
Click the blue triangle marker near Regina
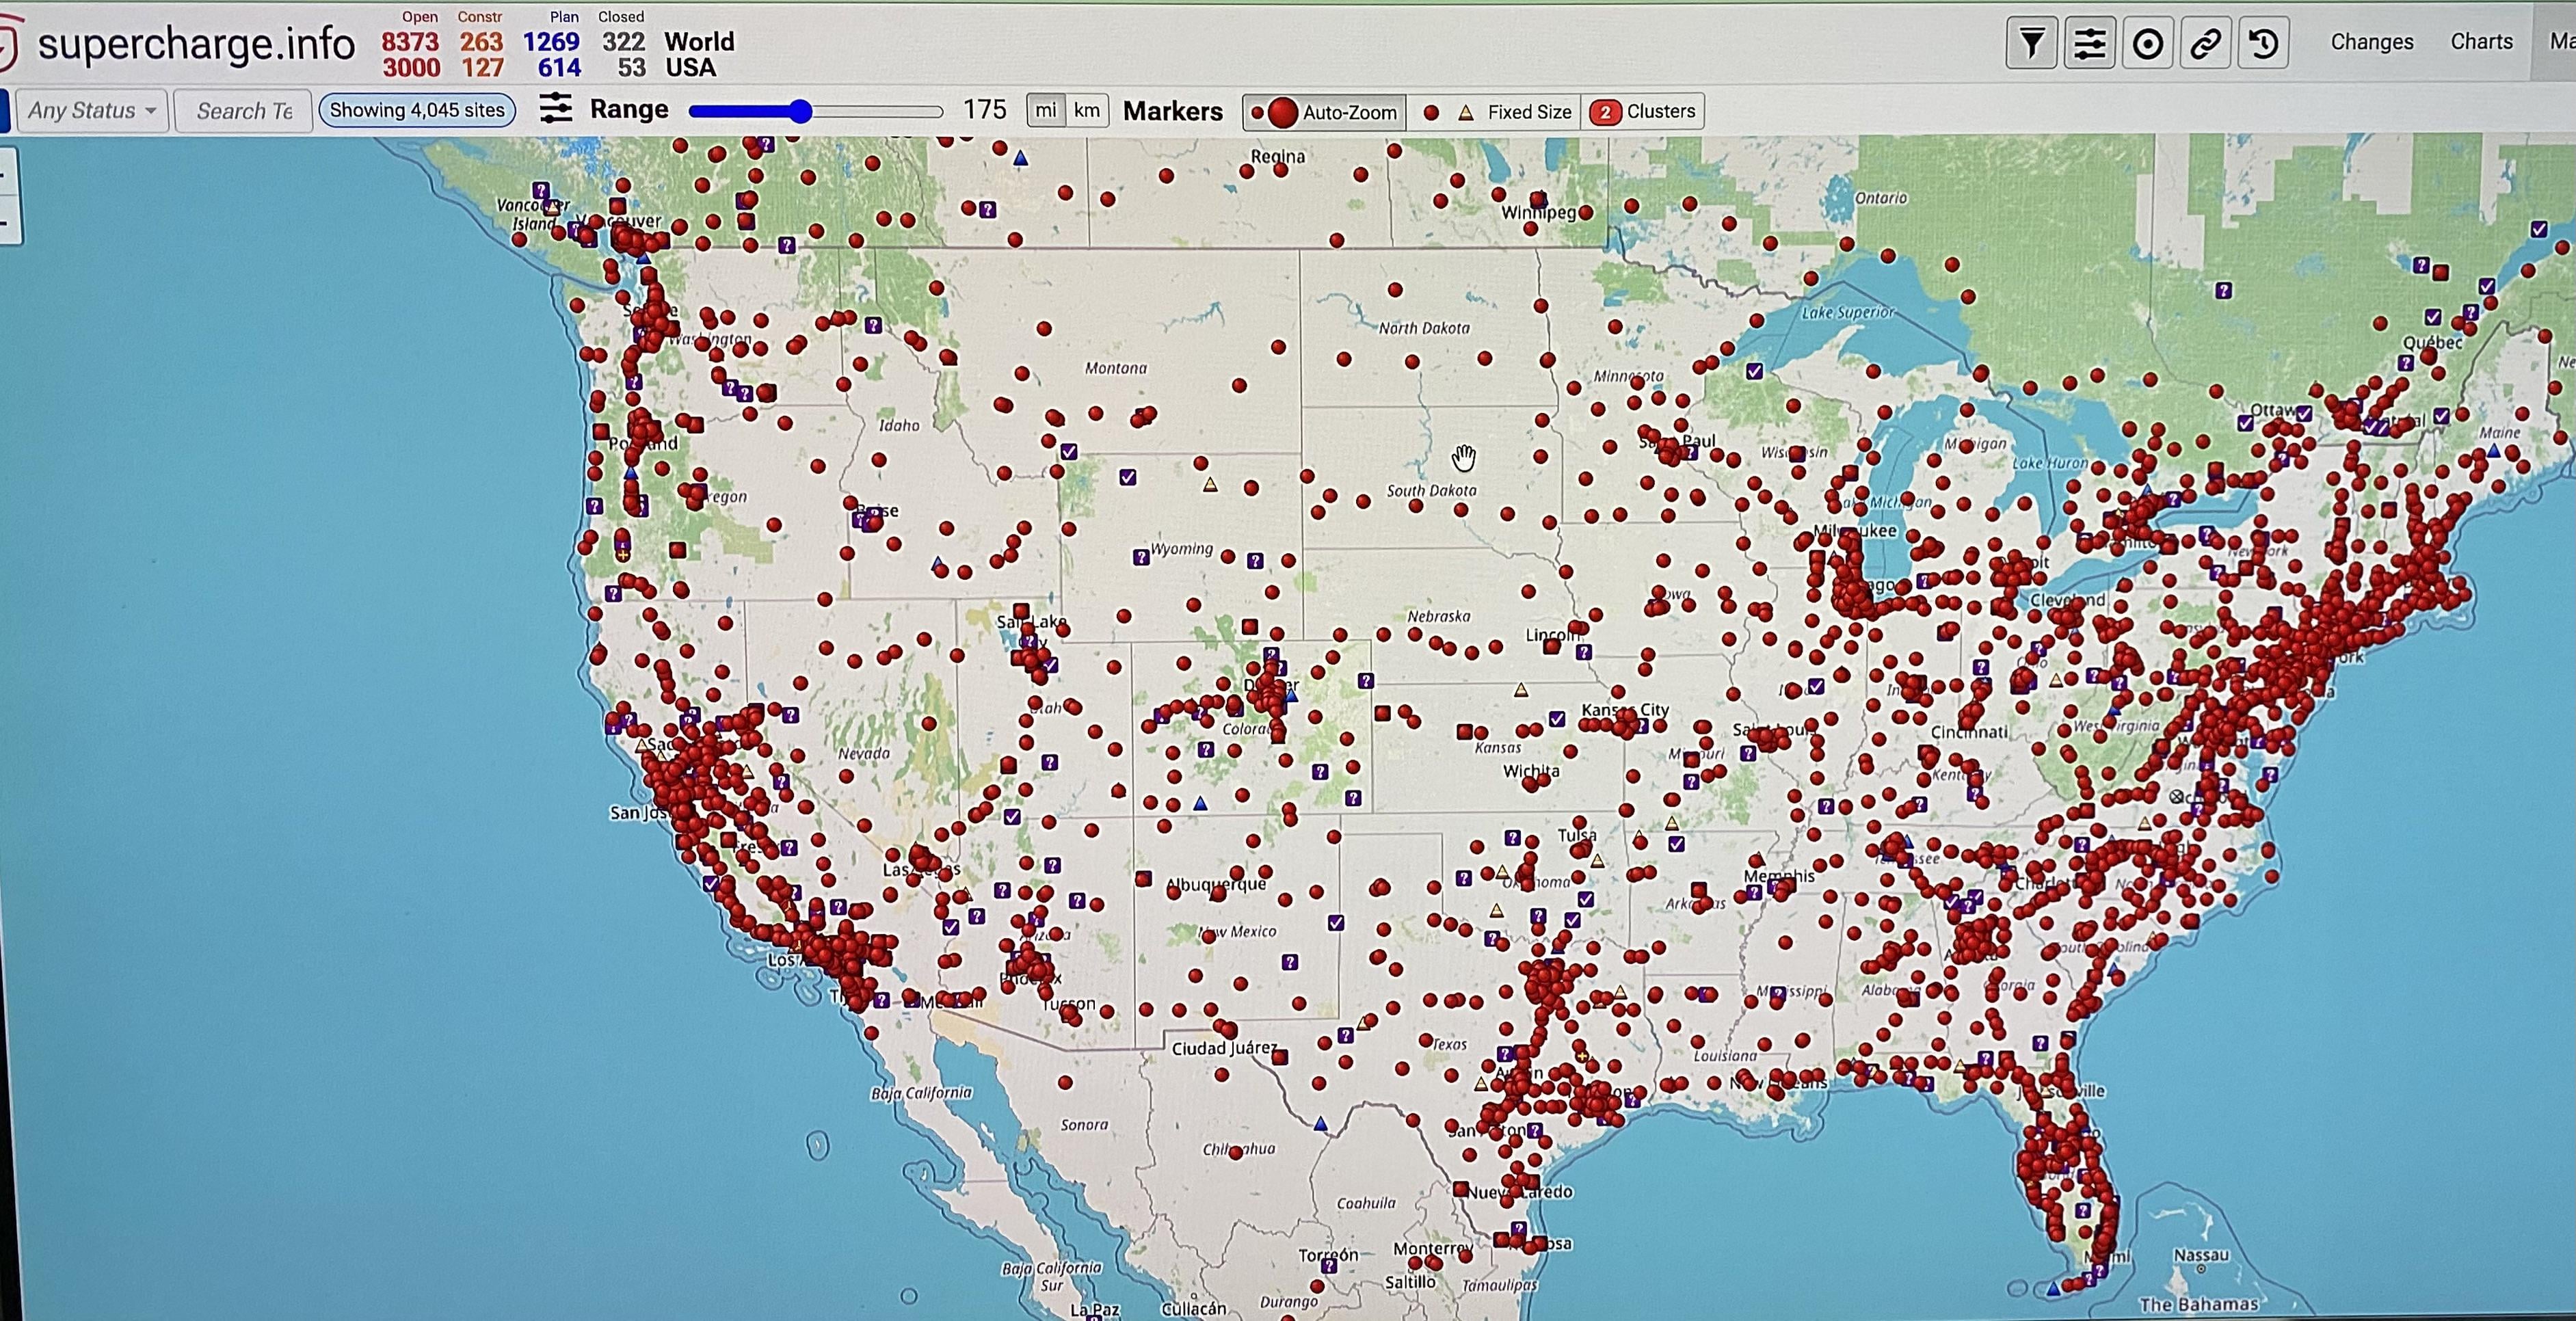point(1020,158)
